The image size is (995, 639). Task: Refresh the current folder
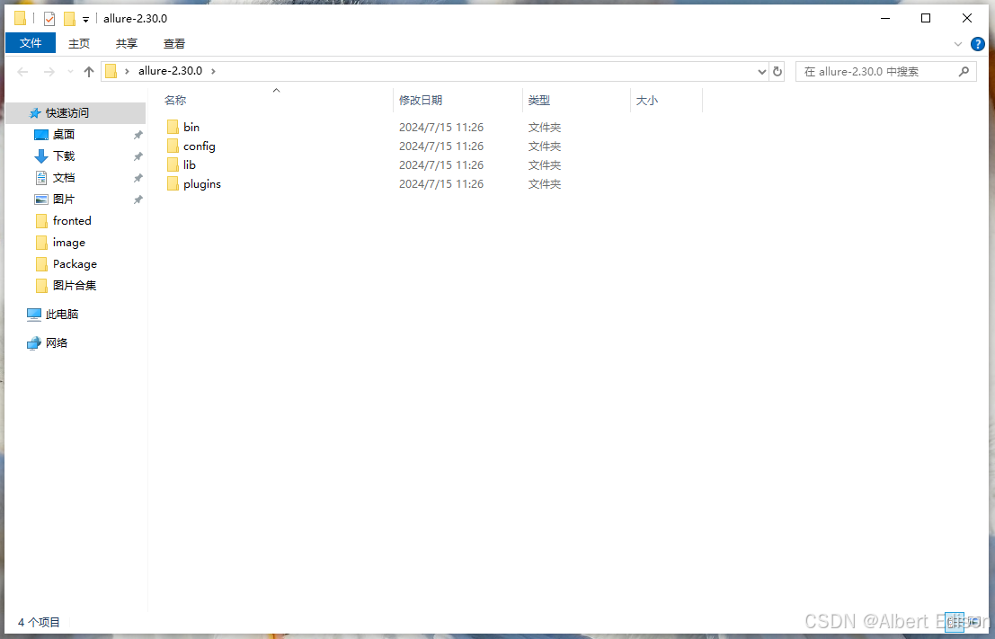pyautogui.click(x=777, y=72)
